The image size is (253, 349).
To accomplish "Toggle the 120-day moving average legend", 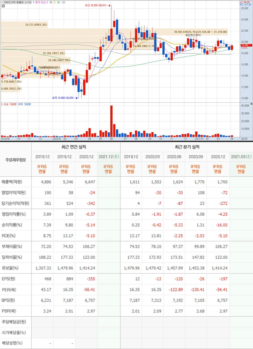I will (63, 2).
